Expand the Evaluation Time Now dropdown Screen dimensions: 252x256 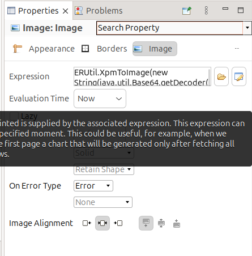point(100,99)
